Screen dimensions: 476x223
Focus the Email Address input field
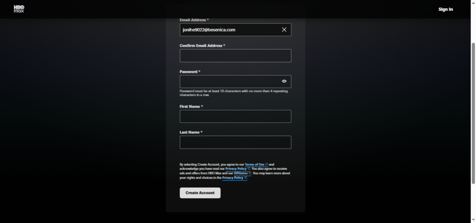coord(235,30)
